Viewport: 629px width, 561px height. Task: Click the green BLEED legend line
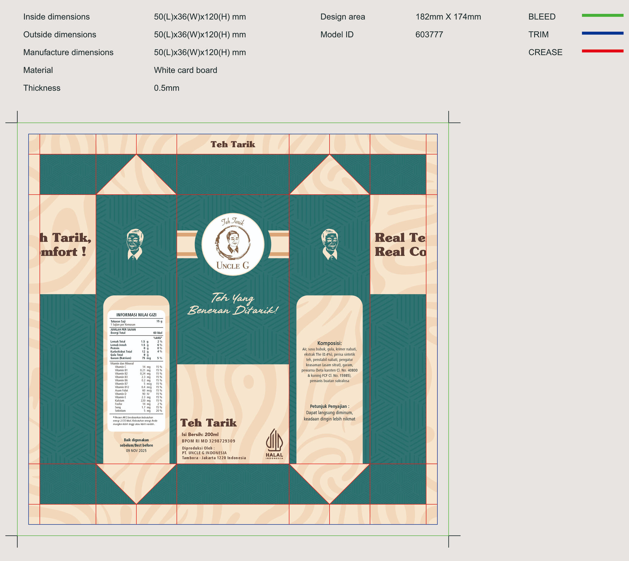pos(602,15)
